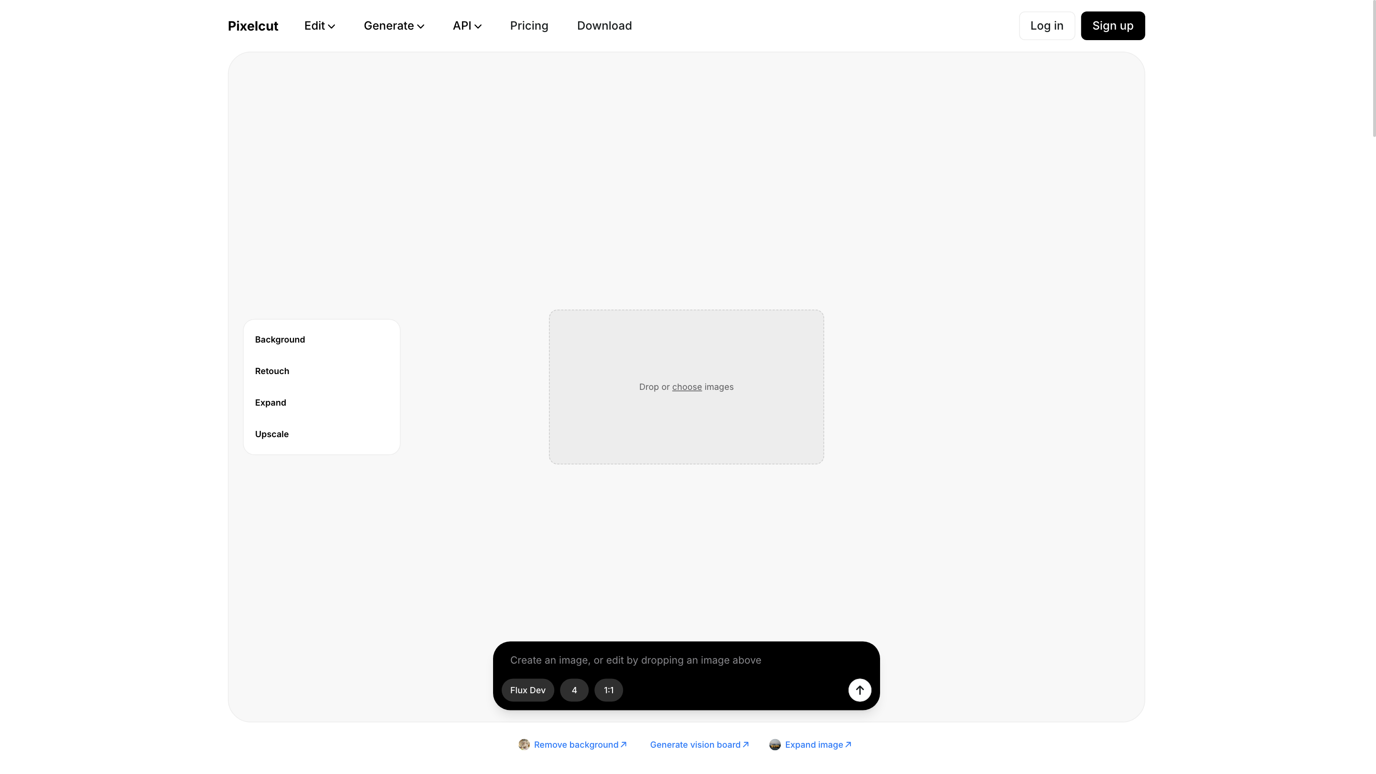Screen dimensions: 1376x774
Task: Click the upward arrow submit button
Action: (860, 689)
